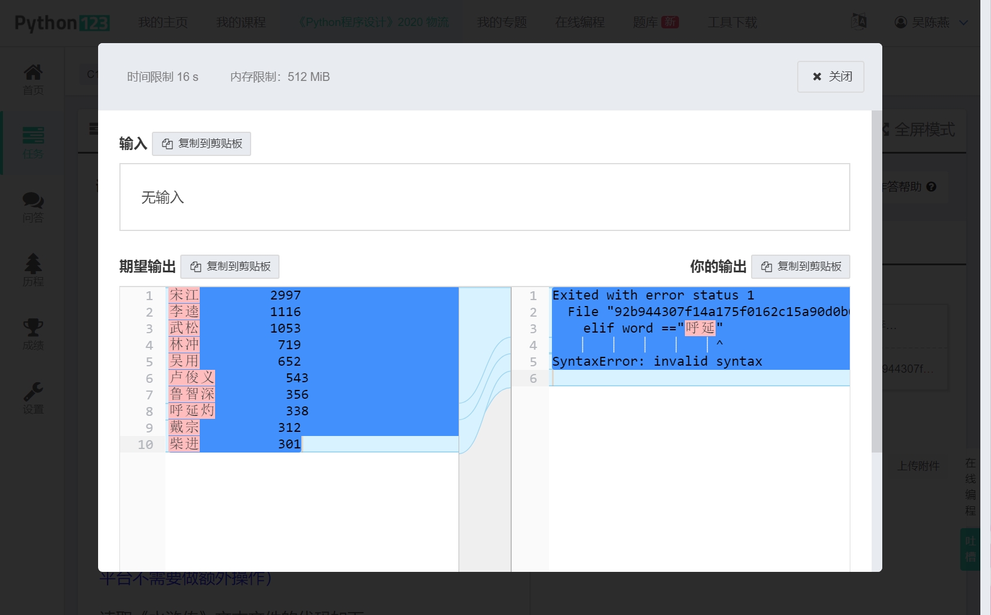Select expected output row 武松 1053
Image resolution: width=991 pixels, height=615 pixels.
point(312,328)
